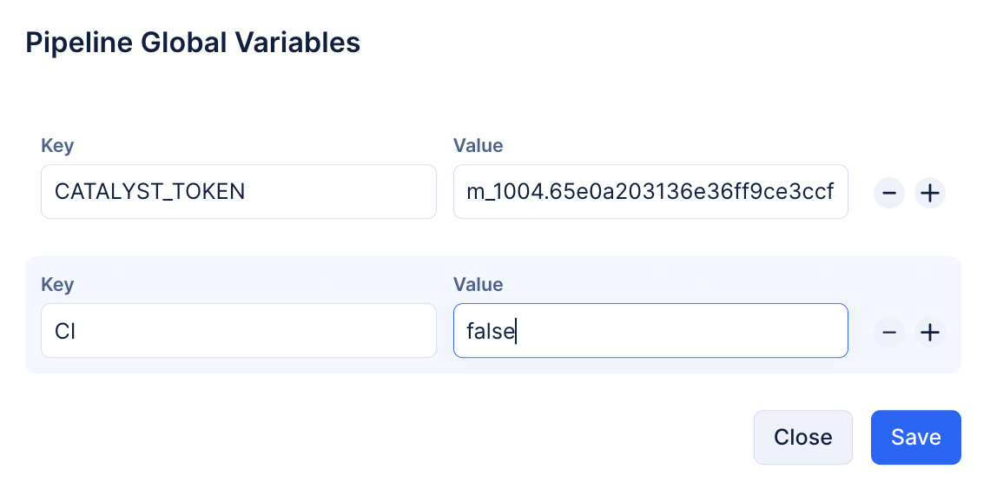Add a variable after the CATALYST_TOKEN row
The width and height of the screenshot is (990, 489).
930,193
